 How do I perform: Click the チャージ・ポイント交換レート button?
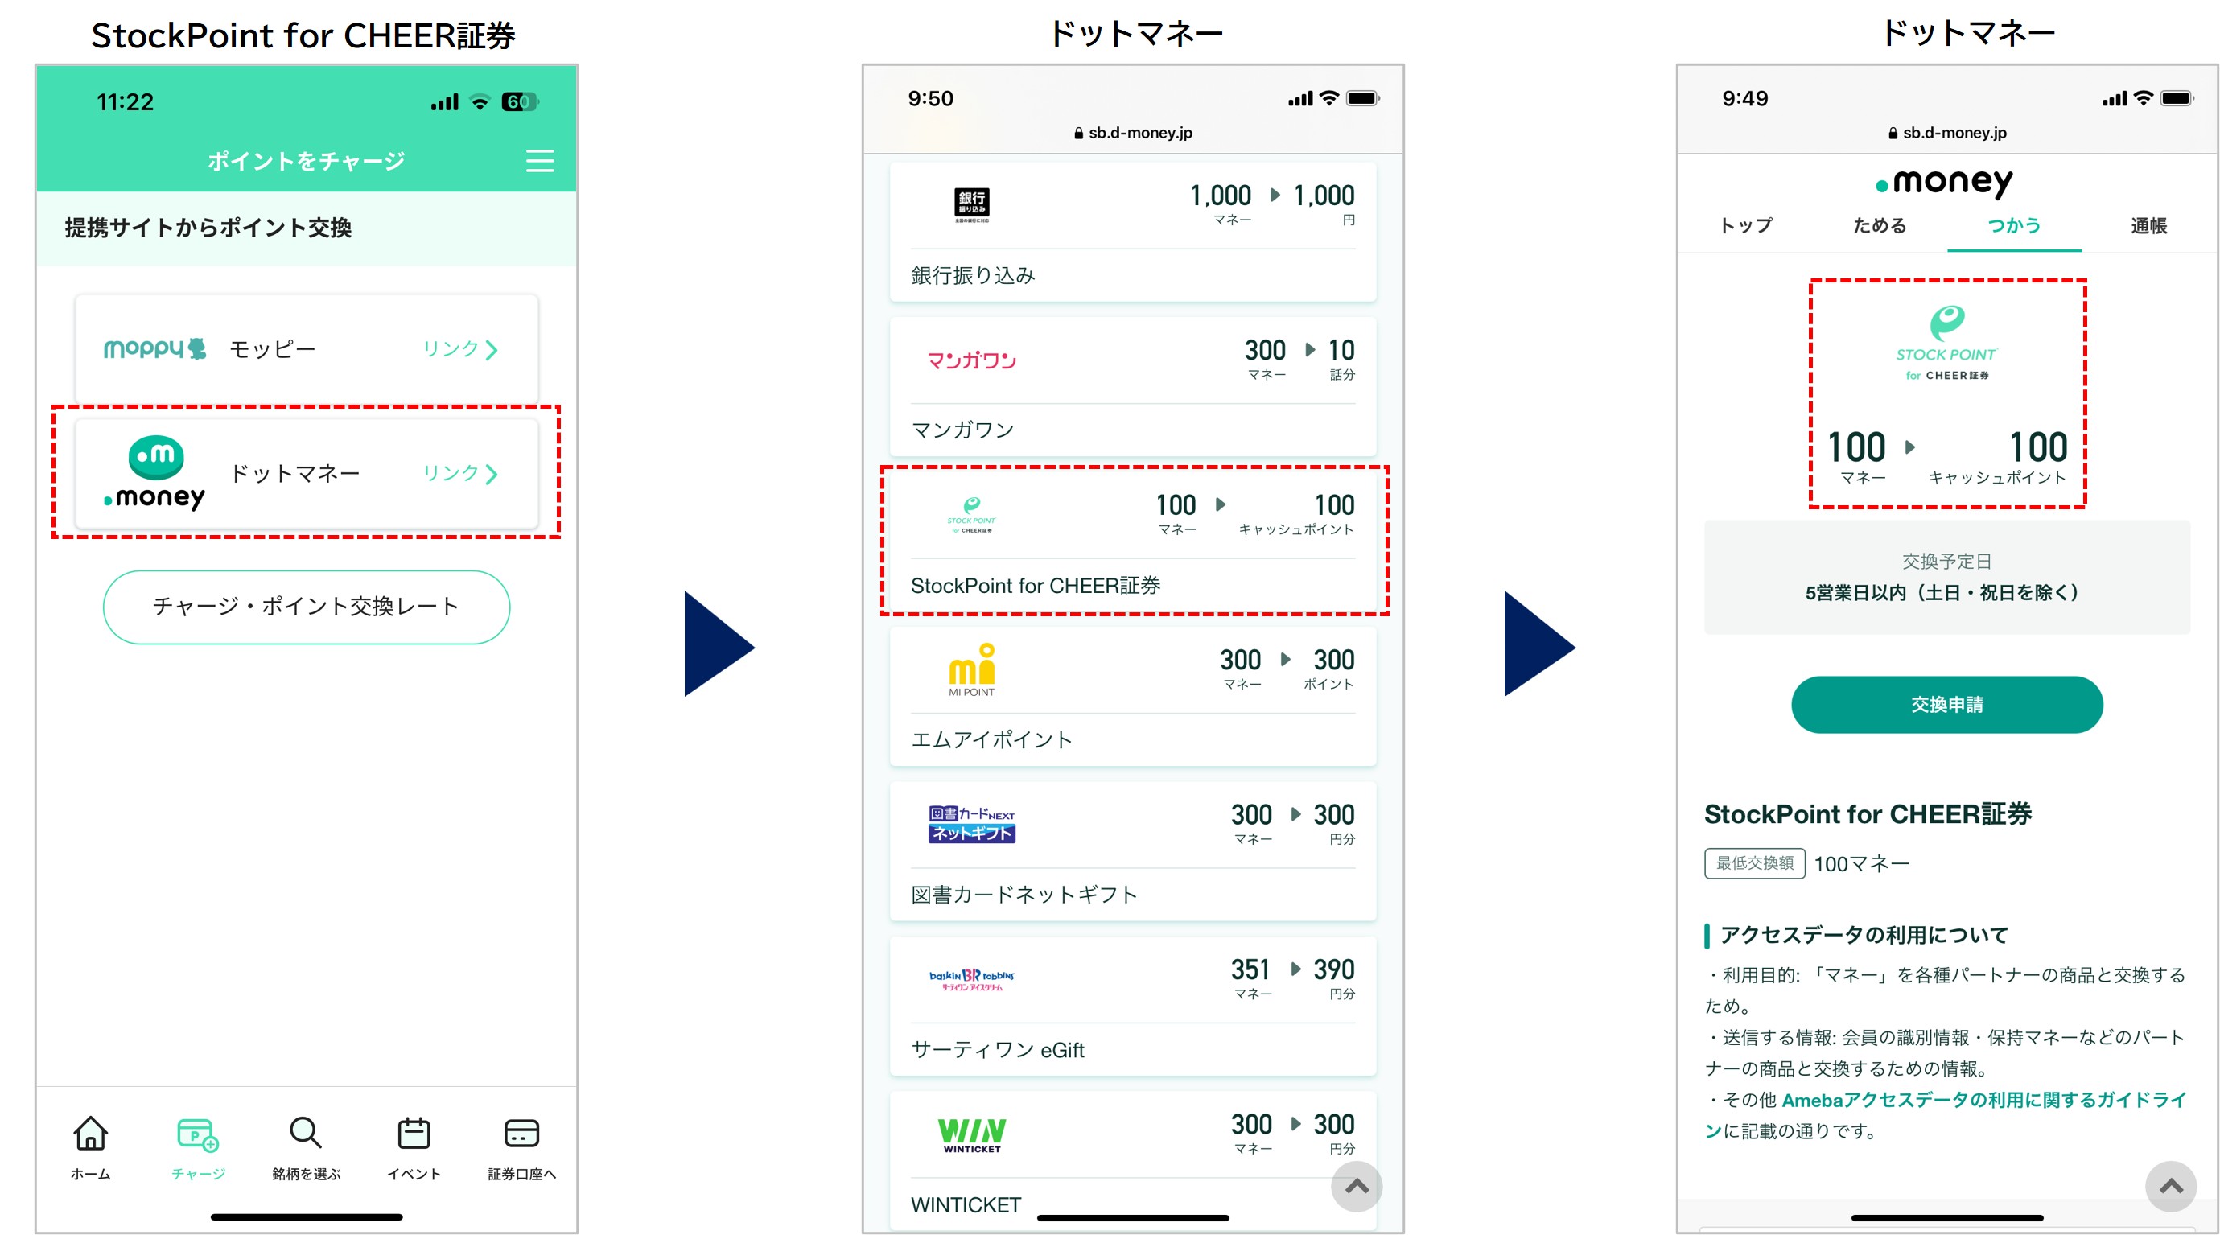tap(306, 607)
